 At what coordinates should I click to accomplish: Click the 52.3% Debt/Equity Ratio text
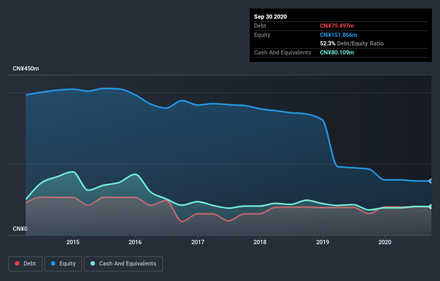click(x=352, y=43)
